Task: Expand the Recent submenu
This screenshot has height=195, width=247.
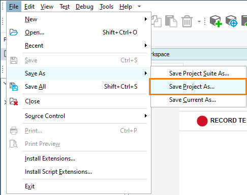Action: coord(79,46)
